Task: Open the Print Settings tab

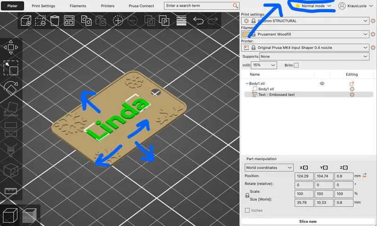Action: 43,6
